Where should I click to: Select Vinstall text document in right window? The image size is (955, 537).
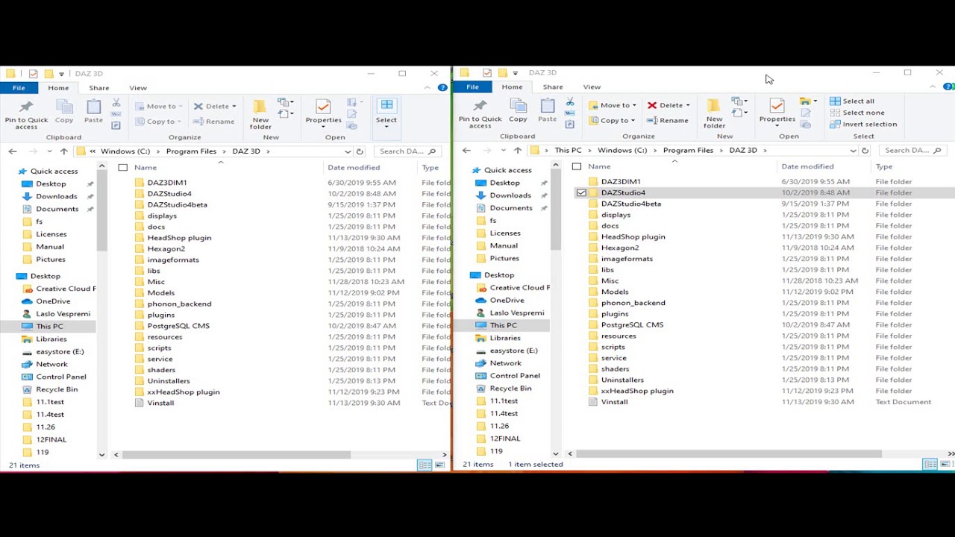tap(614, 402)
